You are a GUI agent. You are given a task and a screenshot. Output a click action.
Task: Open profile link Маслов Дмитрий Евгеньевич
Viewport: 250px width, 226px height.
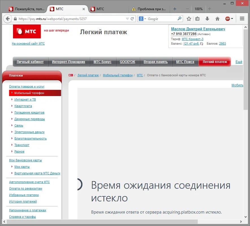[198, 29]
